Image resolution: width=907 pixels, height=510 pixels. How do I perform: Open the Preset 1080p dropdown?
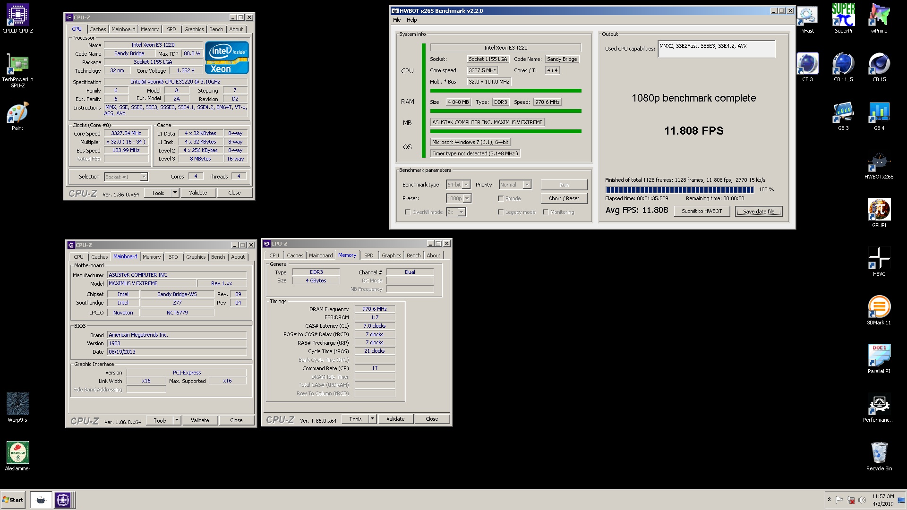pos(459,198)
